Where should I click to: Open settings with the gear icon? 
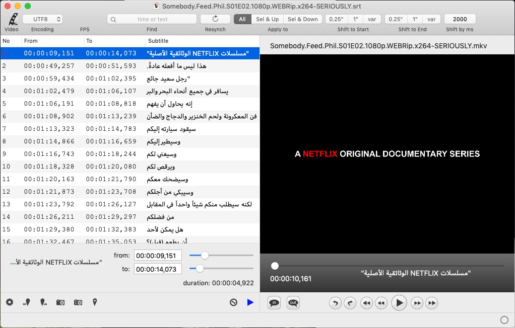click(10, 302)
